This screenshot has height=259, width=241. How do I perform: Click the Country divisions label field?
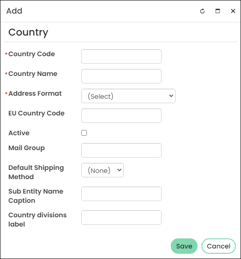click(x=121, y=217)
